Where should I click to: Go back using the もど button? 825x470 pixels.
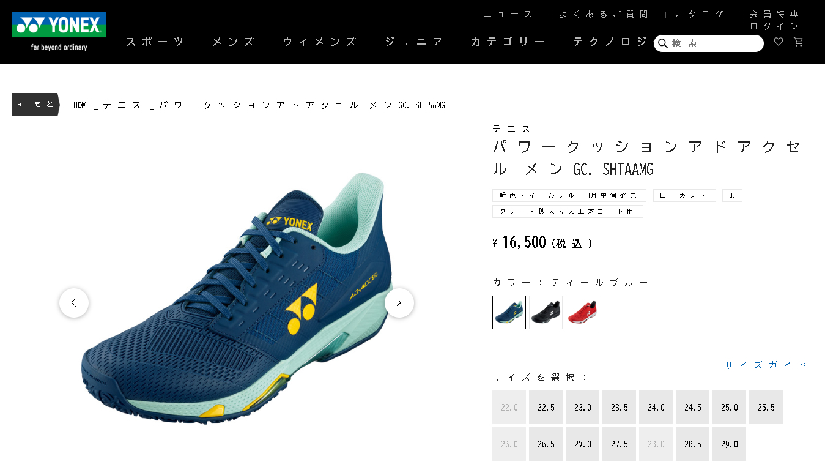coord(35,104)
